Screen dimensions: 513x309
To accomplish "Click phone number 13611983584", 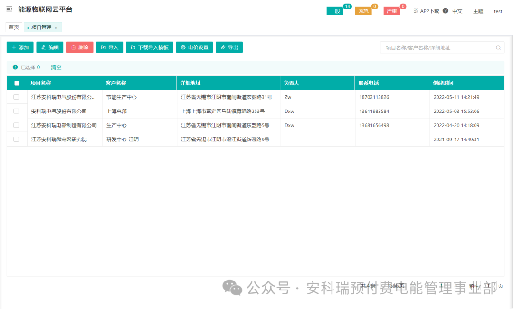I will click(374, 111).
